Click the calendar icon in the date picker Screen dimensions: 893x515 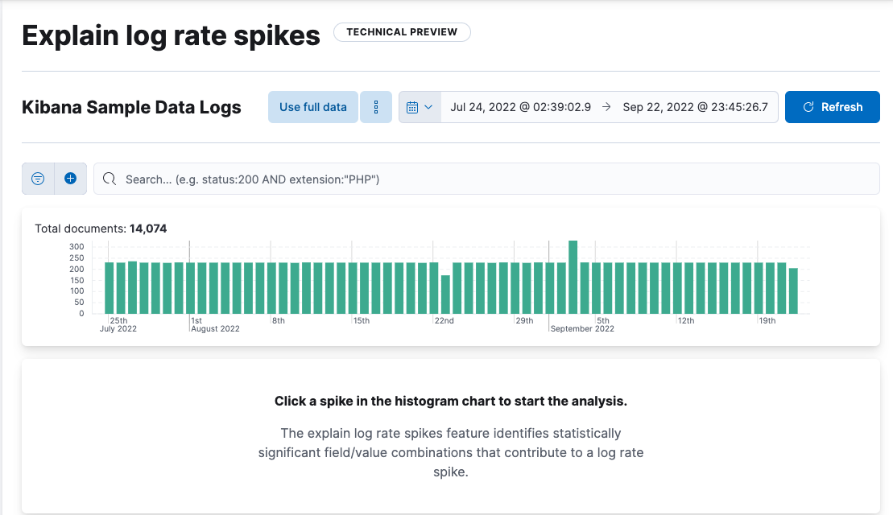point(413,106)
